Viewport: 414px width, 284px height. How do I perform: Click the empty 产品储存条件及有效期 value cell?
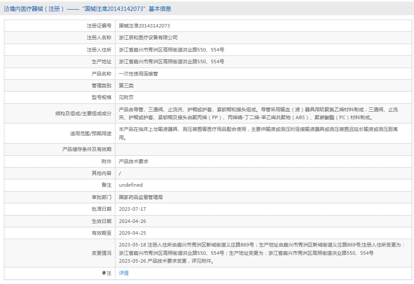(x=264, y=149)
